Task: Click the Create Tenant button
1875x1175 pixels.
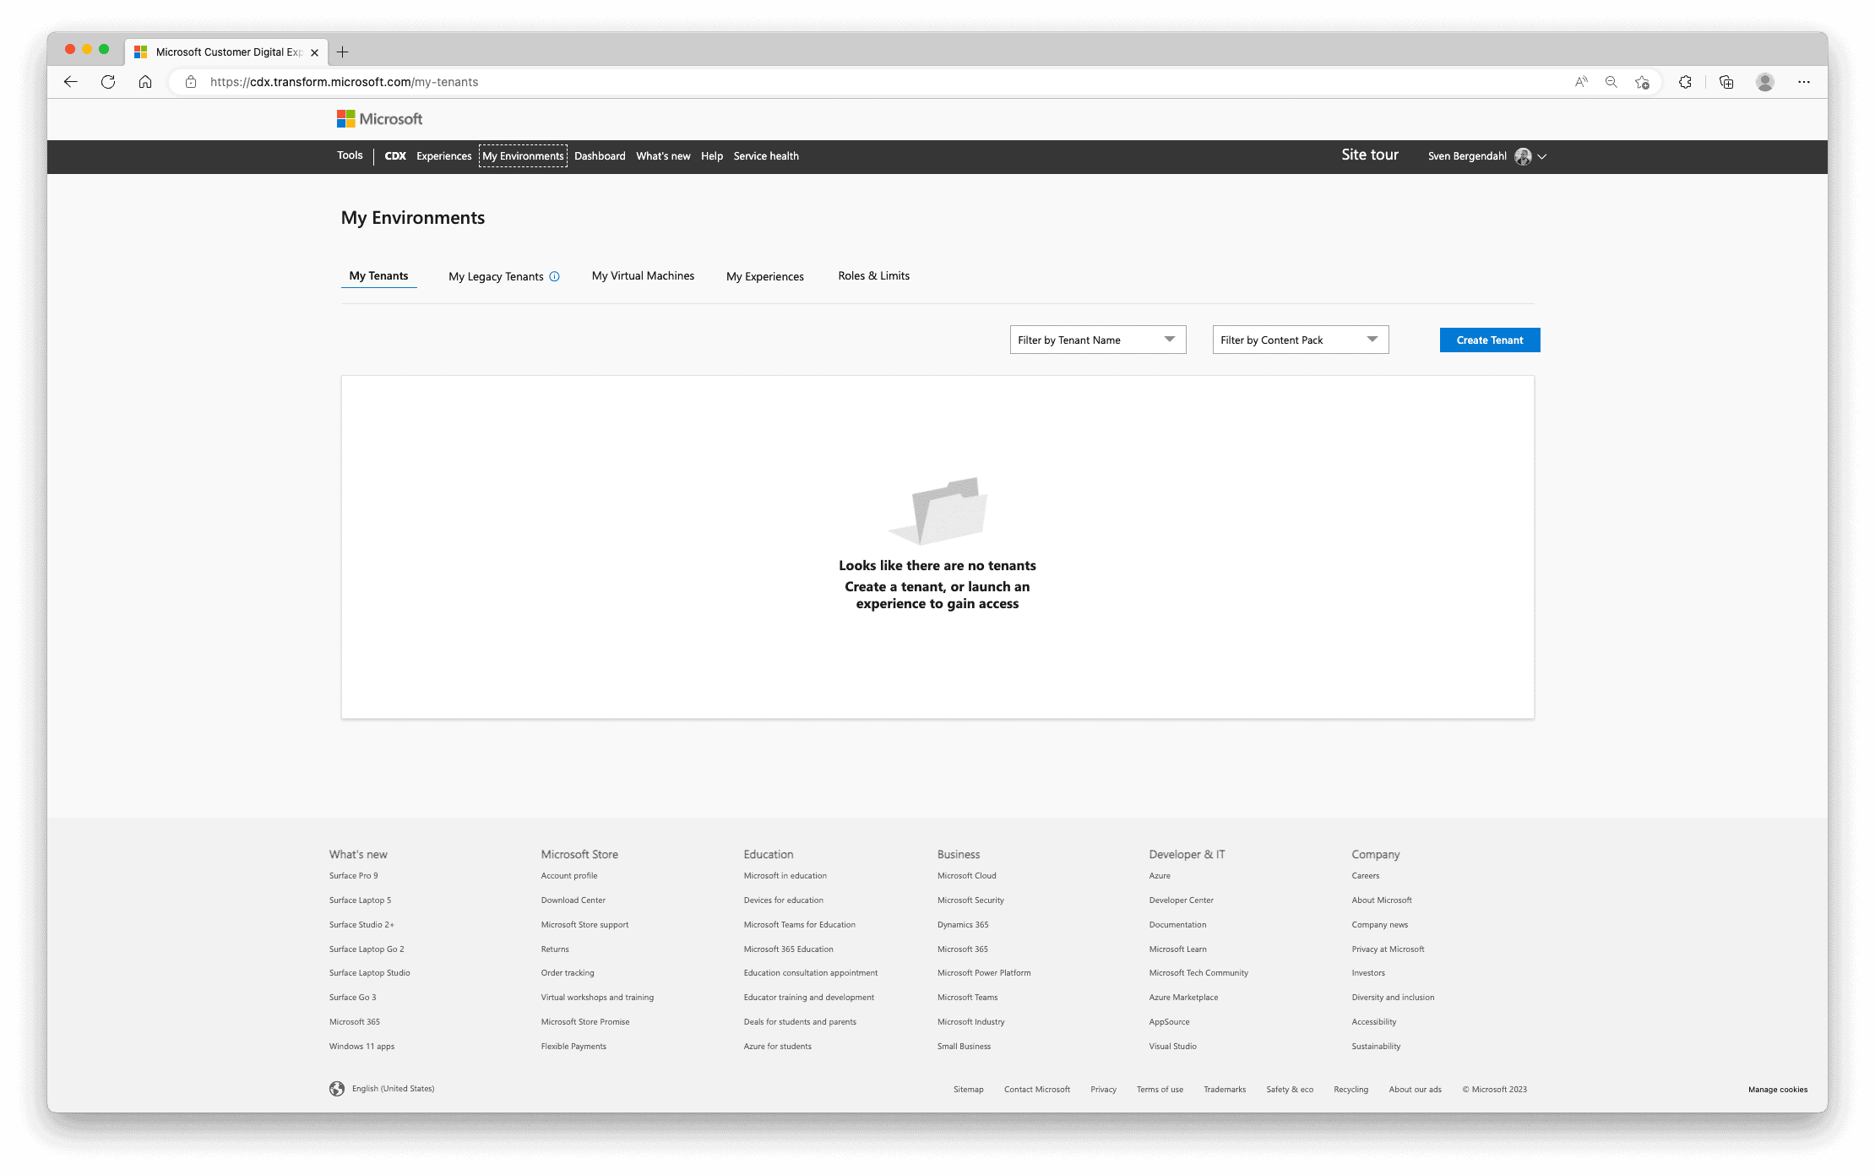Action: click(1489, 340)
